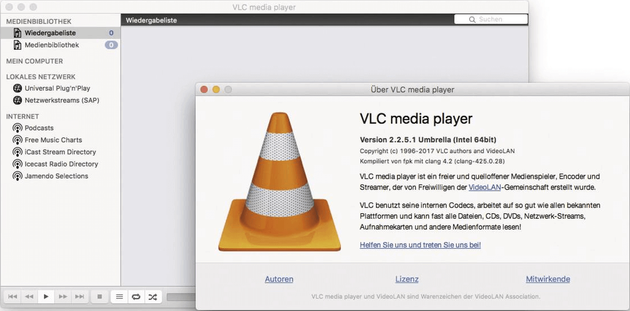Click the rewind button
Screen dimensions: 630x311
(x=29, y=296)
